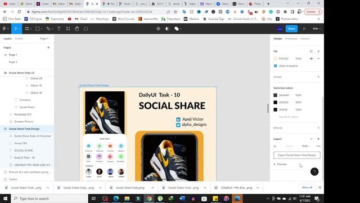
Task: Toggle Show in exports checkbox
Action: click(x=275, y=66)
